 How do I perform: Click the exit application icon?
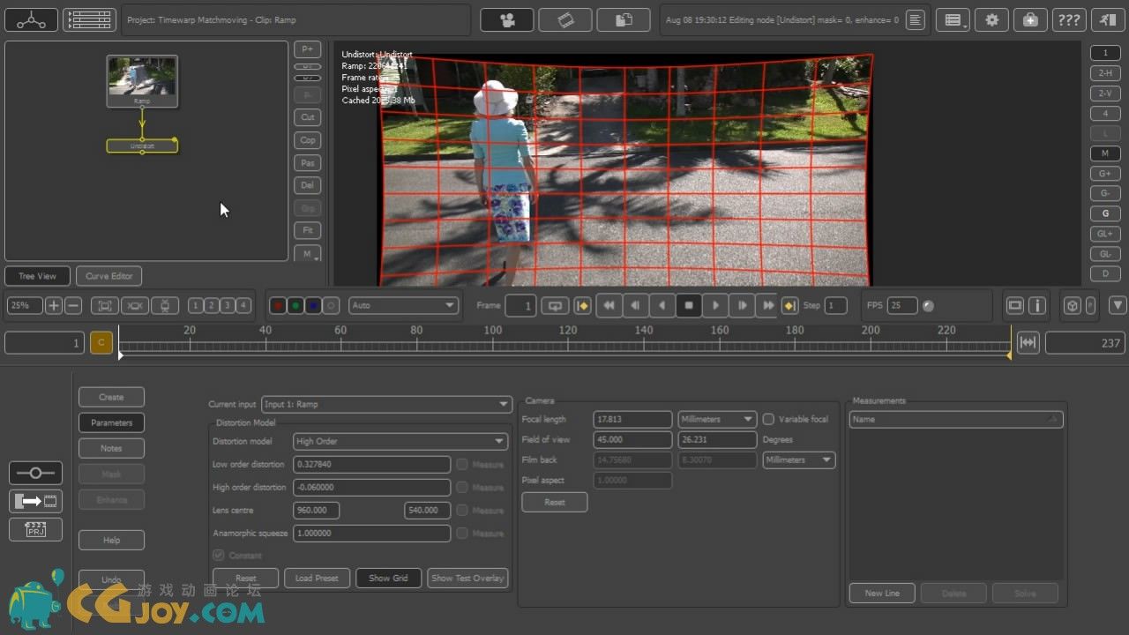(x=1108, y=19)
